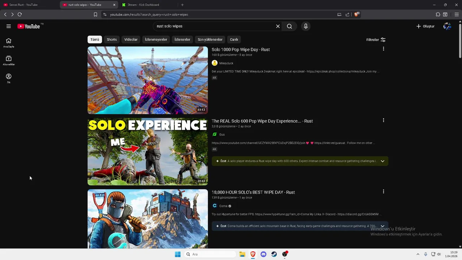Image resolution: width=462 pixels, height=260 pixels.
Task: Click the taskbar Ara search box
Action: [210, 254]
